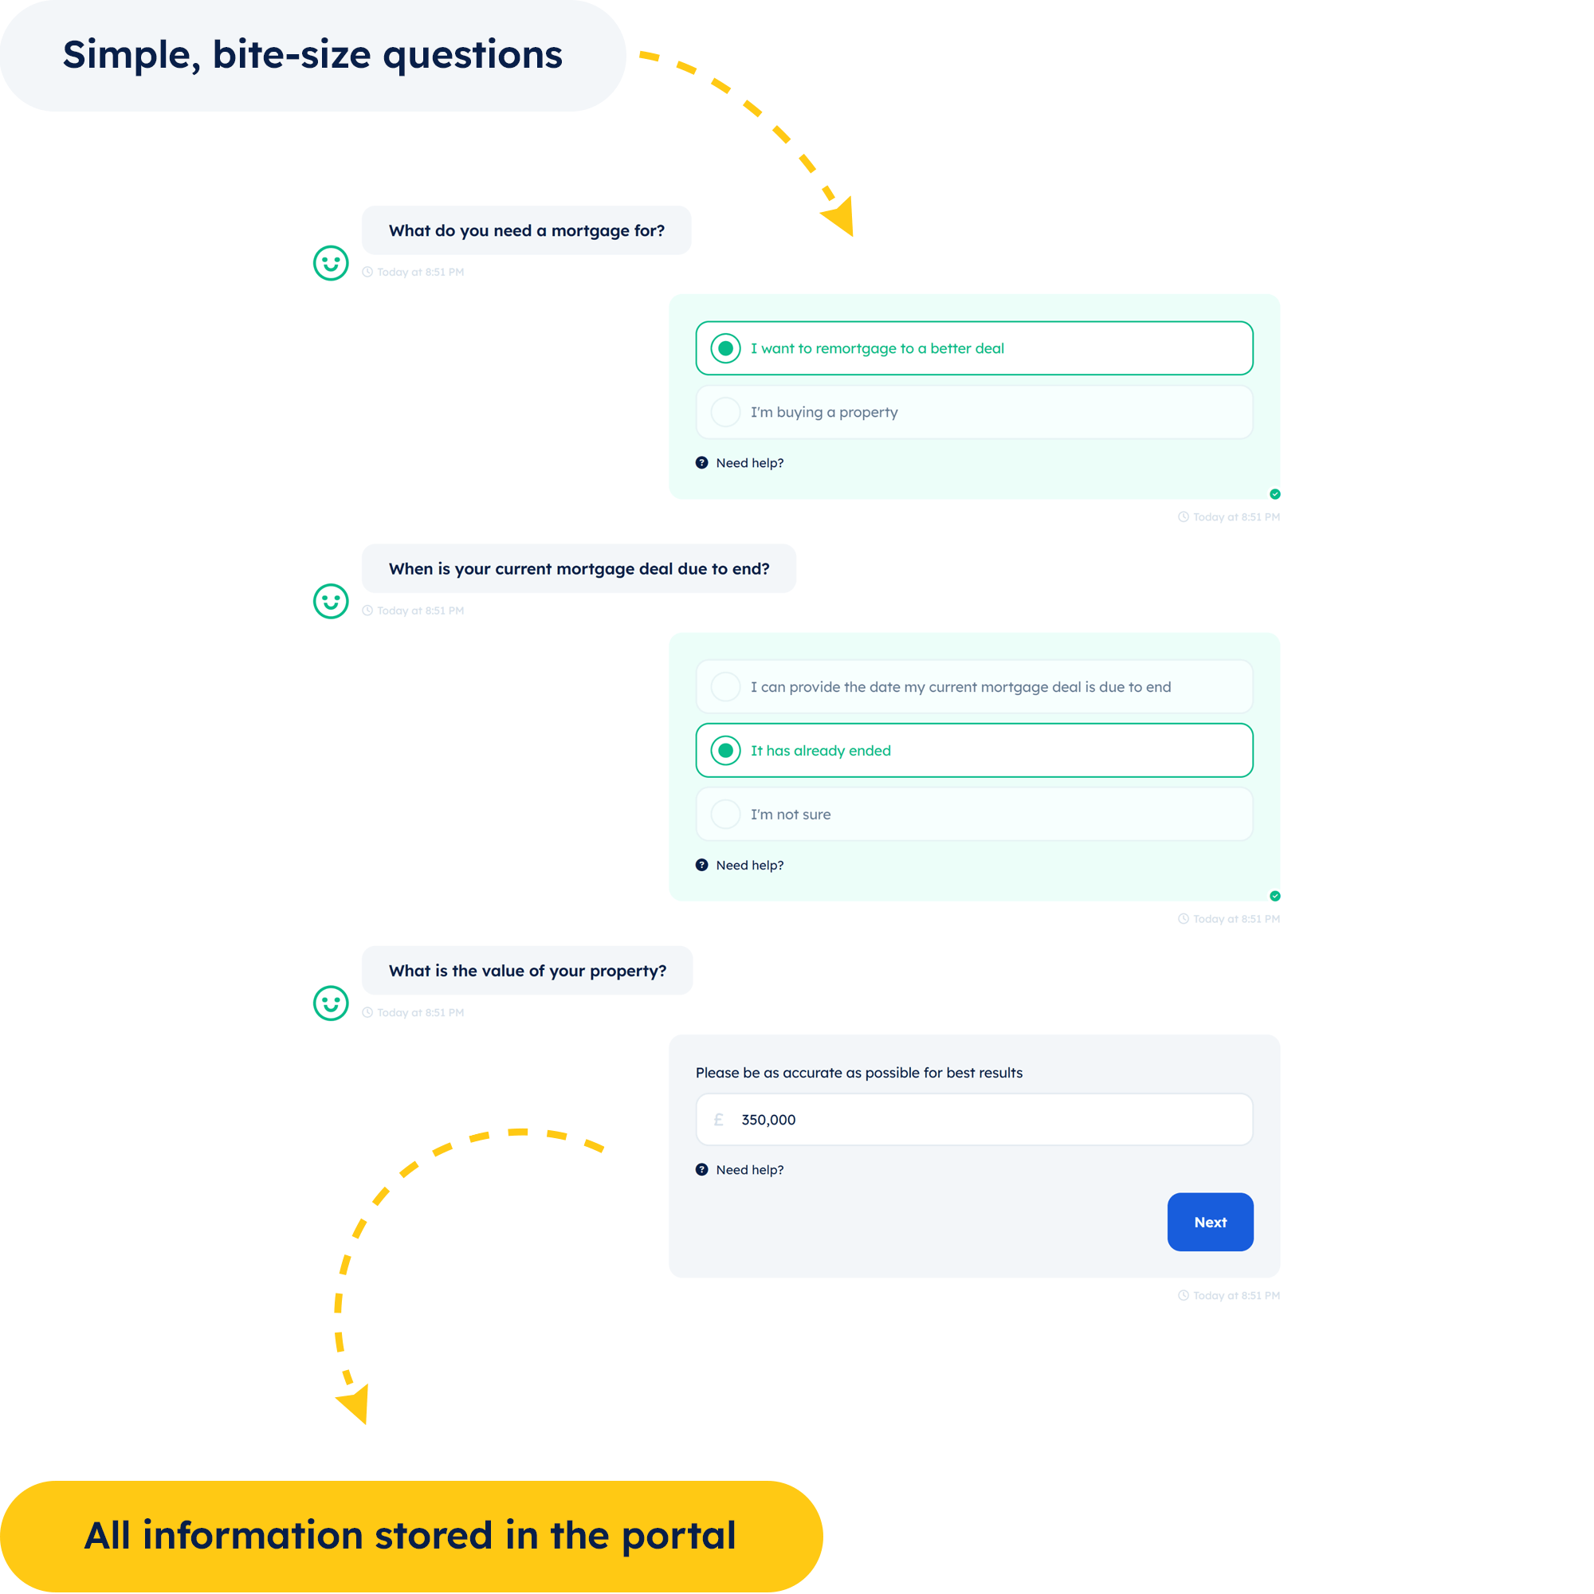Click the All information stored in the portal banner
Image resolution: width=1594 pixels, height=1594 pixels.
(411, 1536)
